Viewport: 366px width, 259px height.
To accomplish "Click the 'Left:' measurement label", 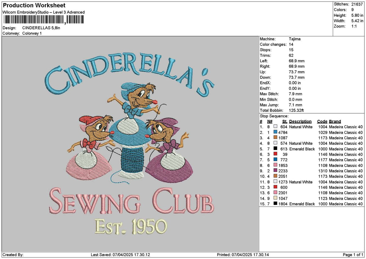I will pos(264,61).
